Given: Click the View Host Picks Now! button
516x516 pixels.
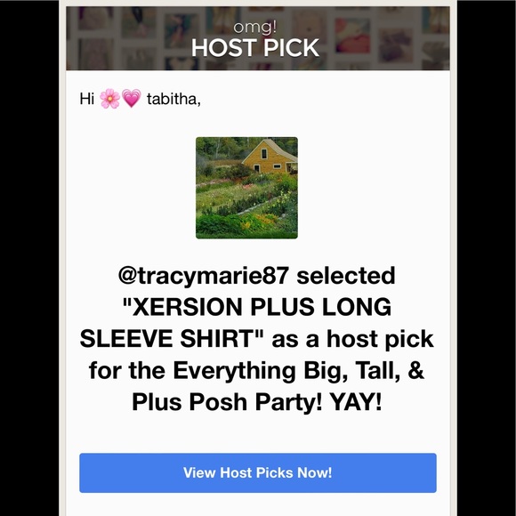Looking at the screenshot, I should click(258, 472).
